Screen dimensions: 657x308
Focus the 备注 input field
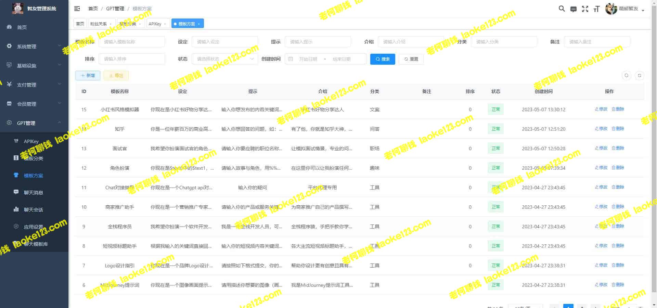(597, 42)
